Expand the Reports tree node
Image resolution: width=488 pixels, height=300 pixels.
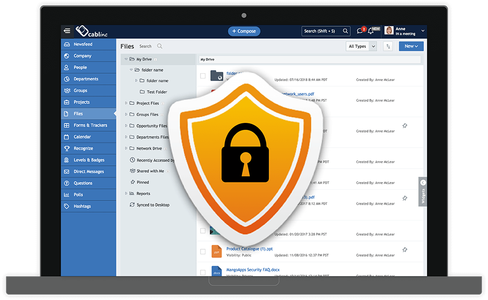[126, 193]
